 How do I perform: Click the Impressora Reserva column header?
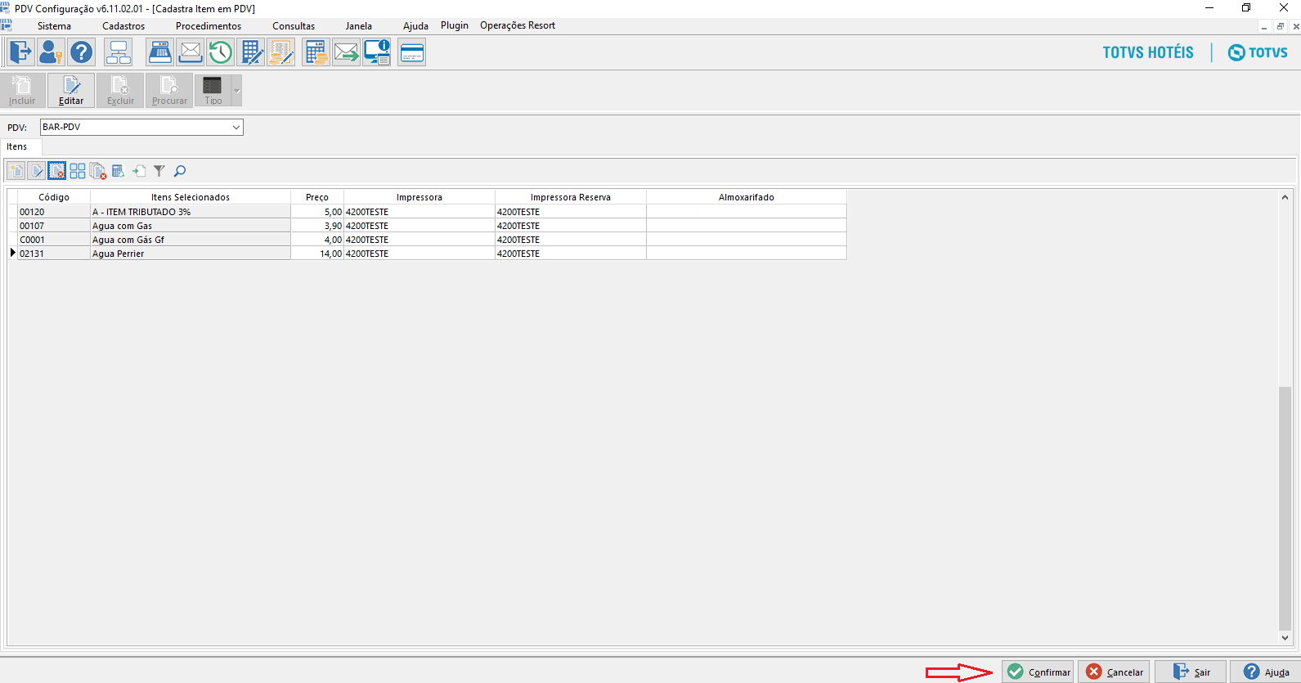pos(571,197)
